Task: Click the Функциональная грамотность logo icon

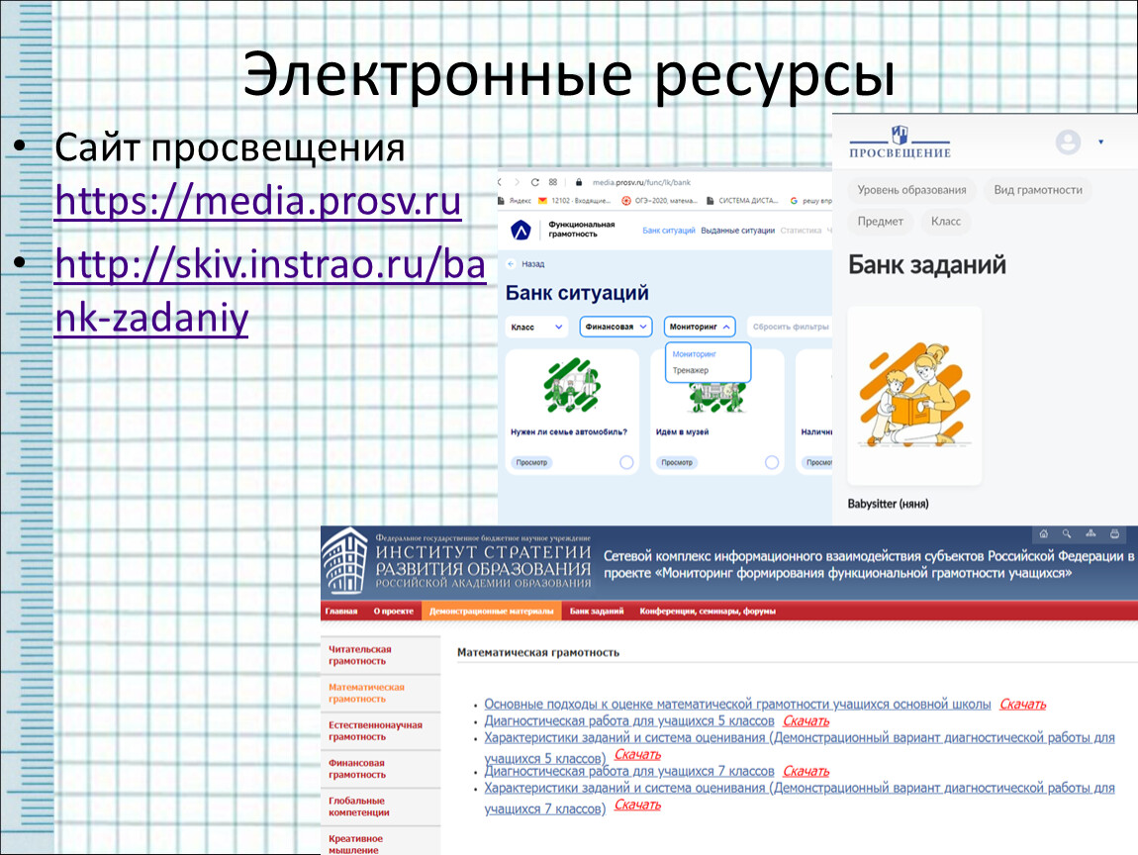Action: coord(521,231)
